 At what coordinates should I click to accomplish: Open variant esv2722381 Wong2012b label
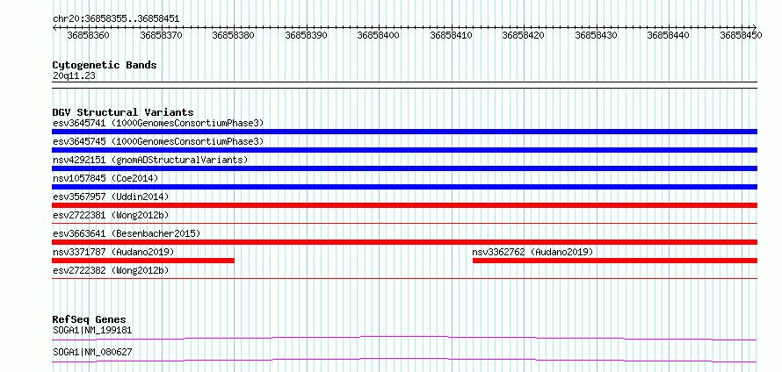pyautogui.click(x=111, y=215)
